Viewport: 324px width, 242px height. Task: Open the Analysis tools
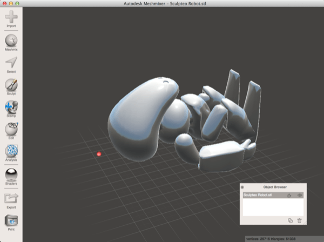[x=11, y=153]
